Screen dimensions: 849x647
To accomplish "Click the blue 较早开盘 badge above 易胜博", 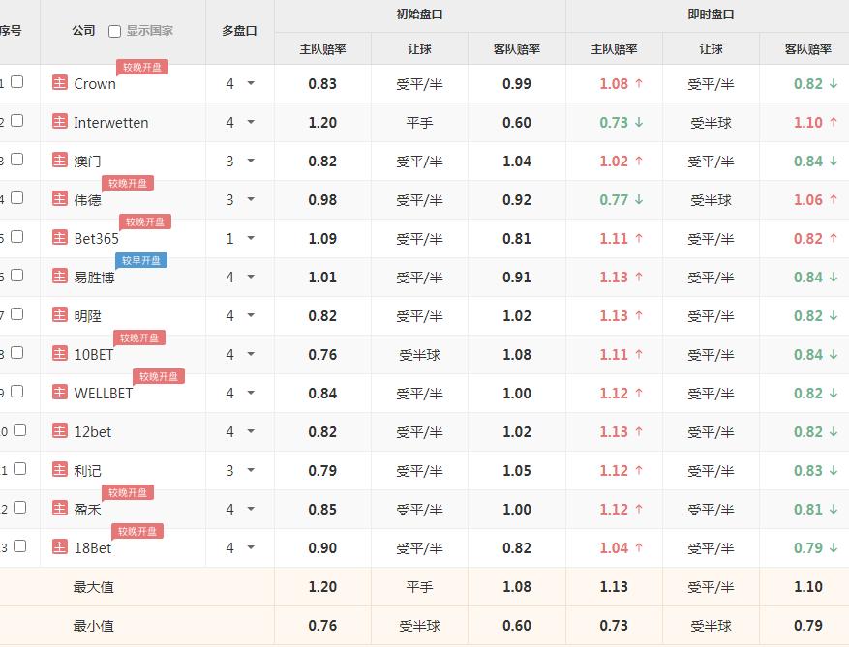I will (141, 260).
